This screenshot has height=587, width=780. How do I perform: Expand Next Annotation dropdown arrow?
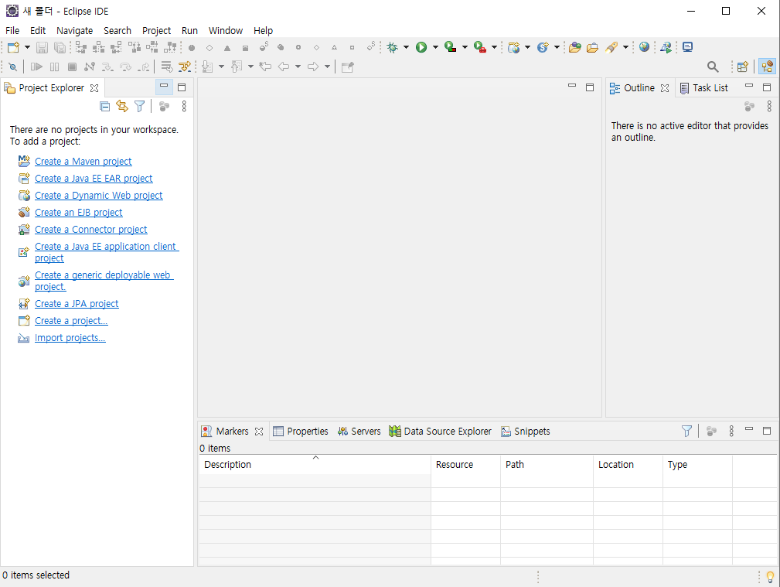point(221,67)
